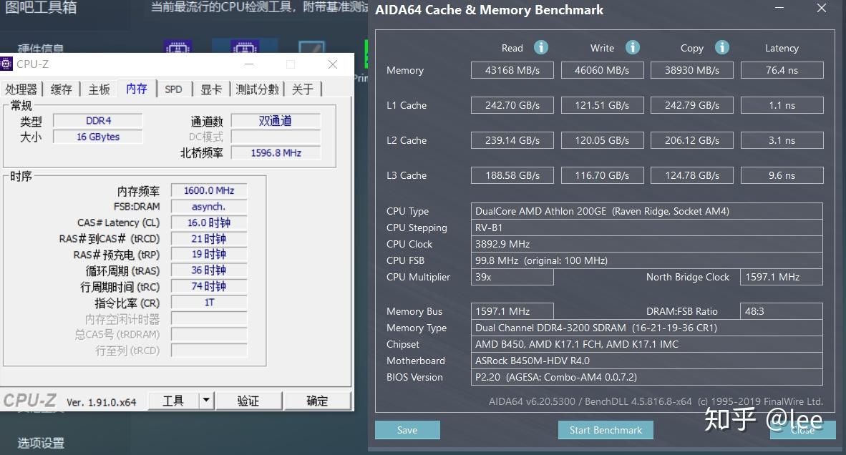Click the Copy info icon in AIDA64
The width and height of the screenshot is (846, 455).
(x=722, y=47)
